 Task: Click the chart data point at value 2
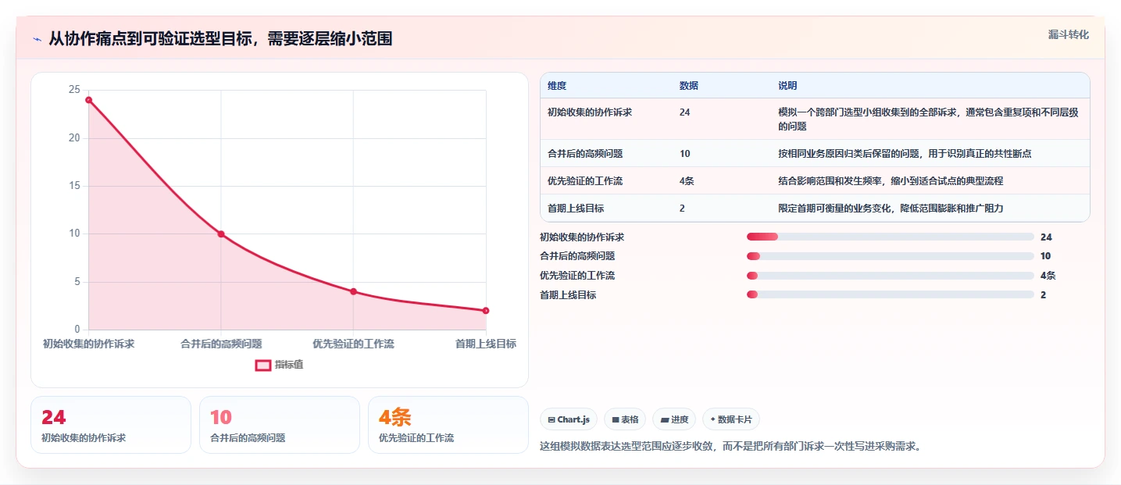pyautogui.click(x=486, y=311)
